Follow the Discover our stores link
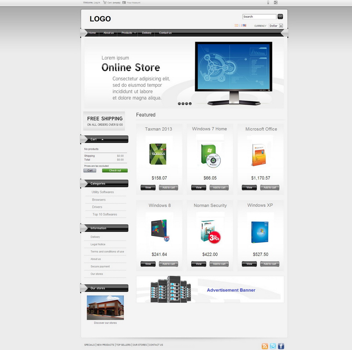Screen dimensions: 352x350 (105, 323)
